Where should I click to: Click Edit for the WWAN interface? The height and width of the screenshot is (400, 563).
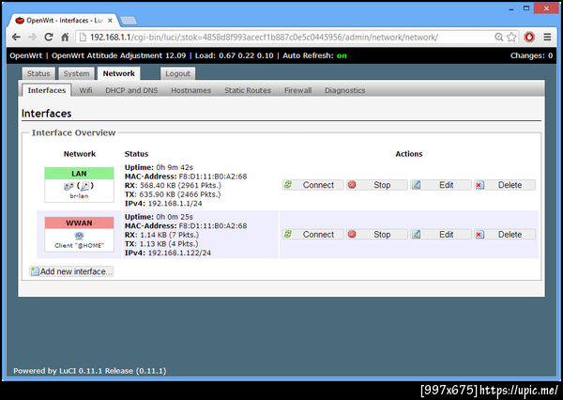[441, 235]
